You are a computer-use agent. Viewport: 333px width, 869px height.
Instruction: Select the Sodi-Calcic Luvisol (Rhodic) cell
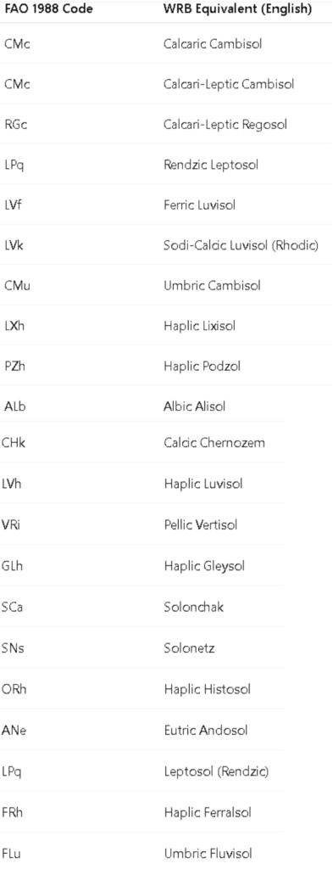click(241, 245)
